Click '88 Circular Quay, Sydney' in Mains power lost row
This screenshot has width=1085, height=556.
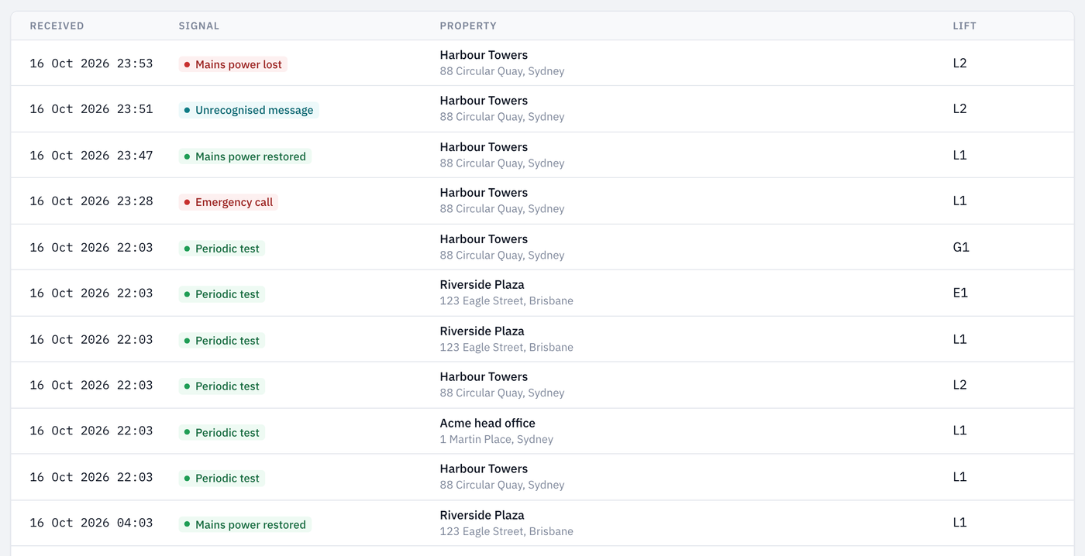(502, 71)
